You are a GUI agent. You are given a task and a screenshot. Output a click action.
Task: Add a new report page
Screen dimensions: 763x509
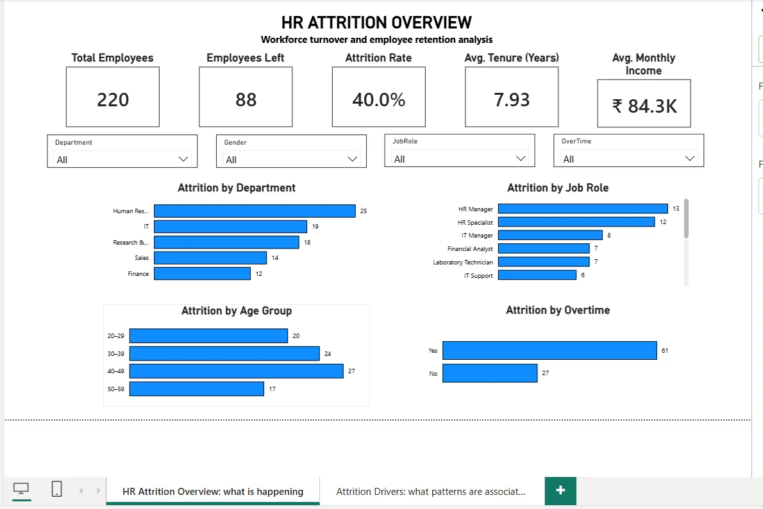click(560, 490)
